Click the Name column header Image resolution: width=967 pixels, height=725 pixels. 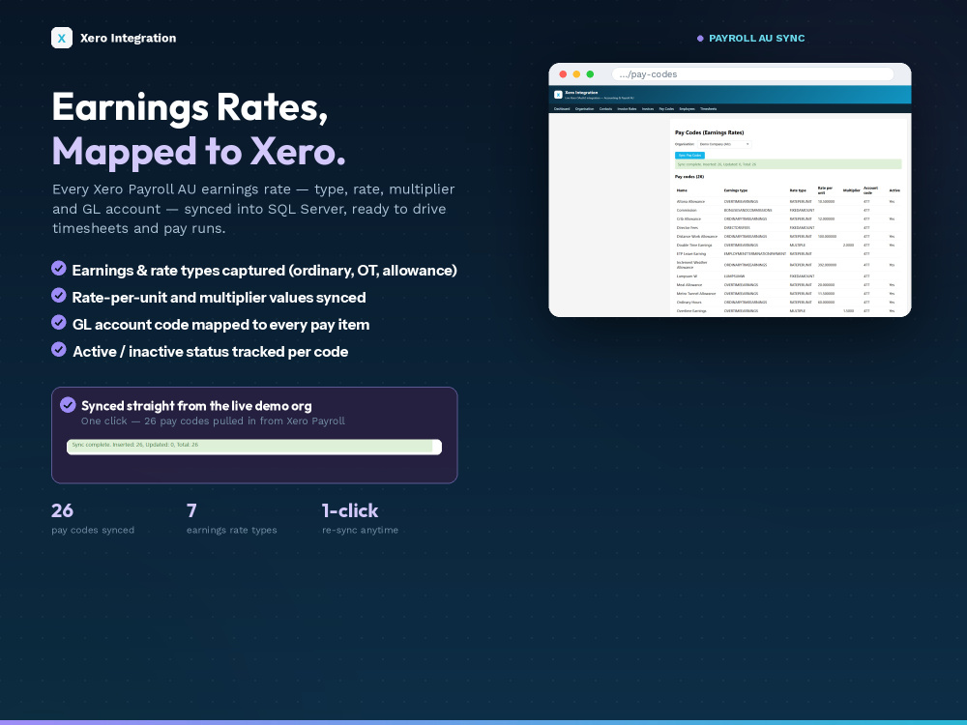click(x=682, y=190)
